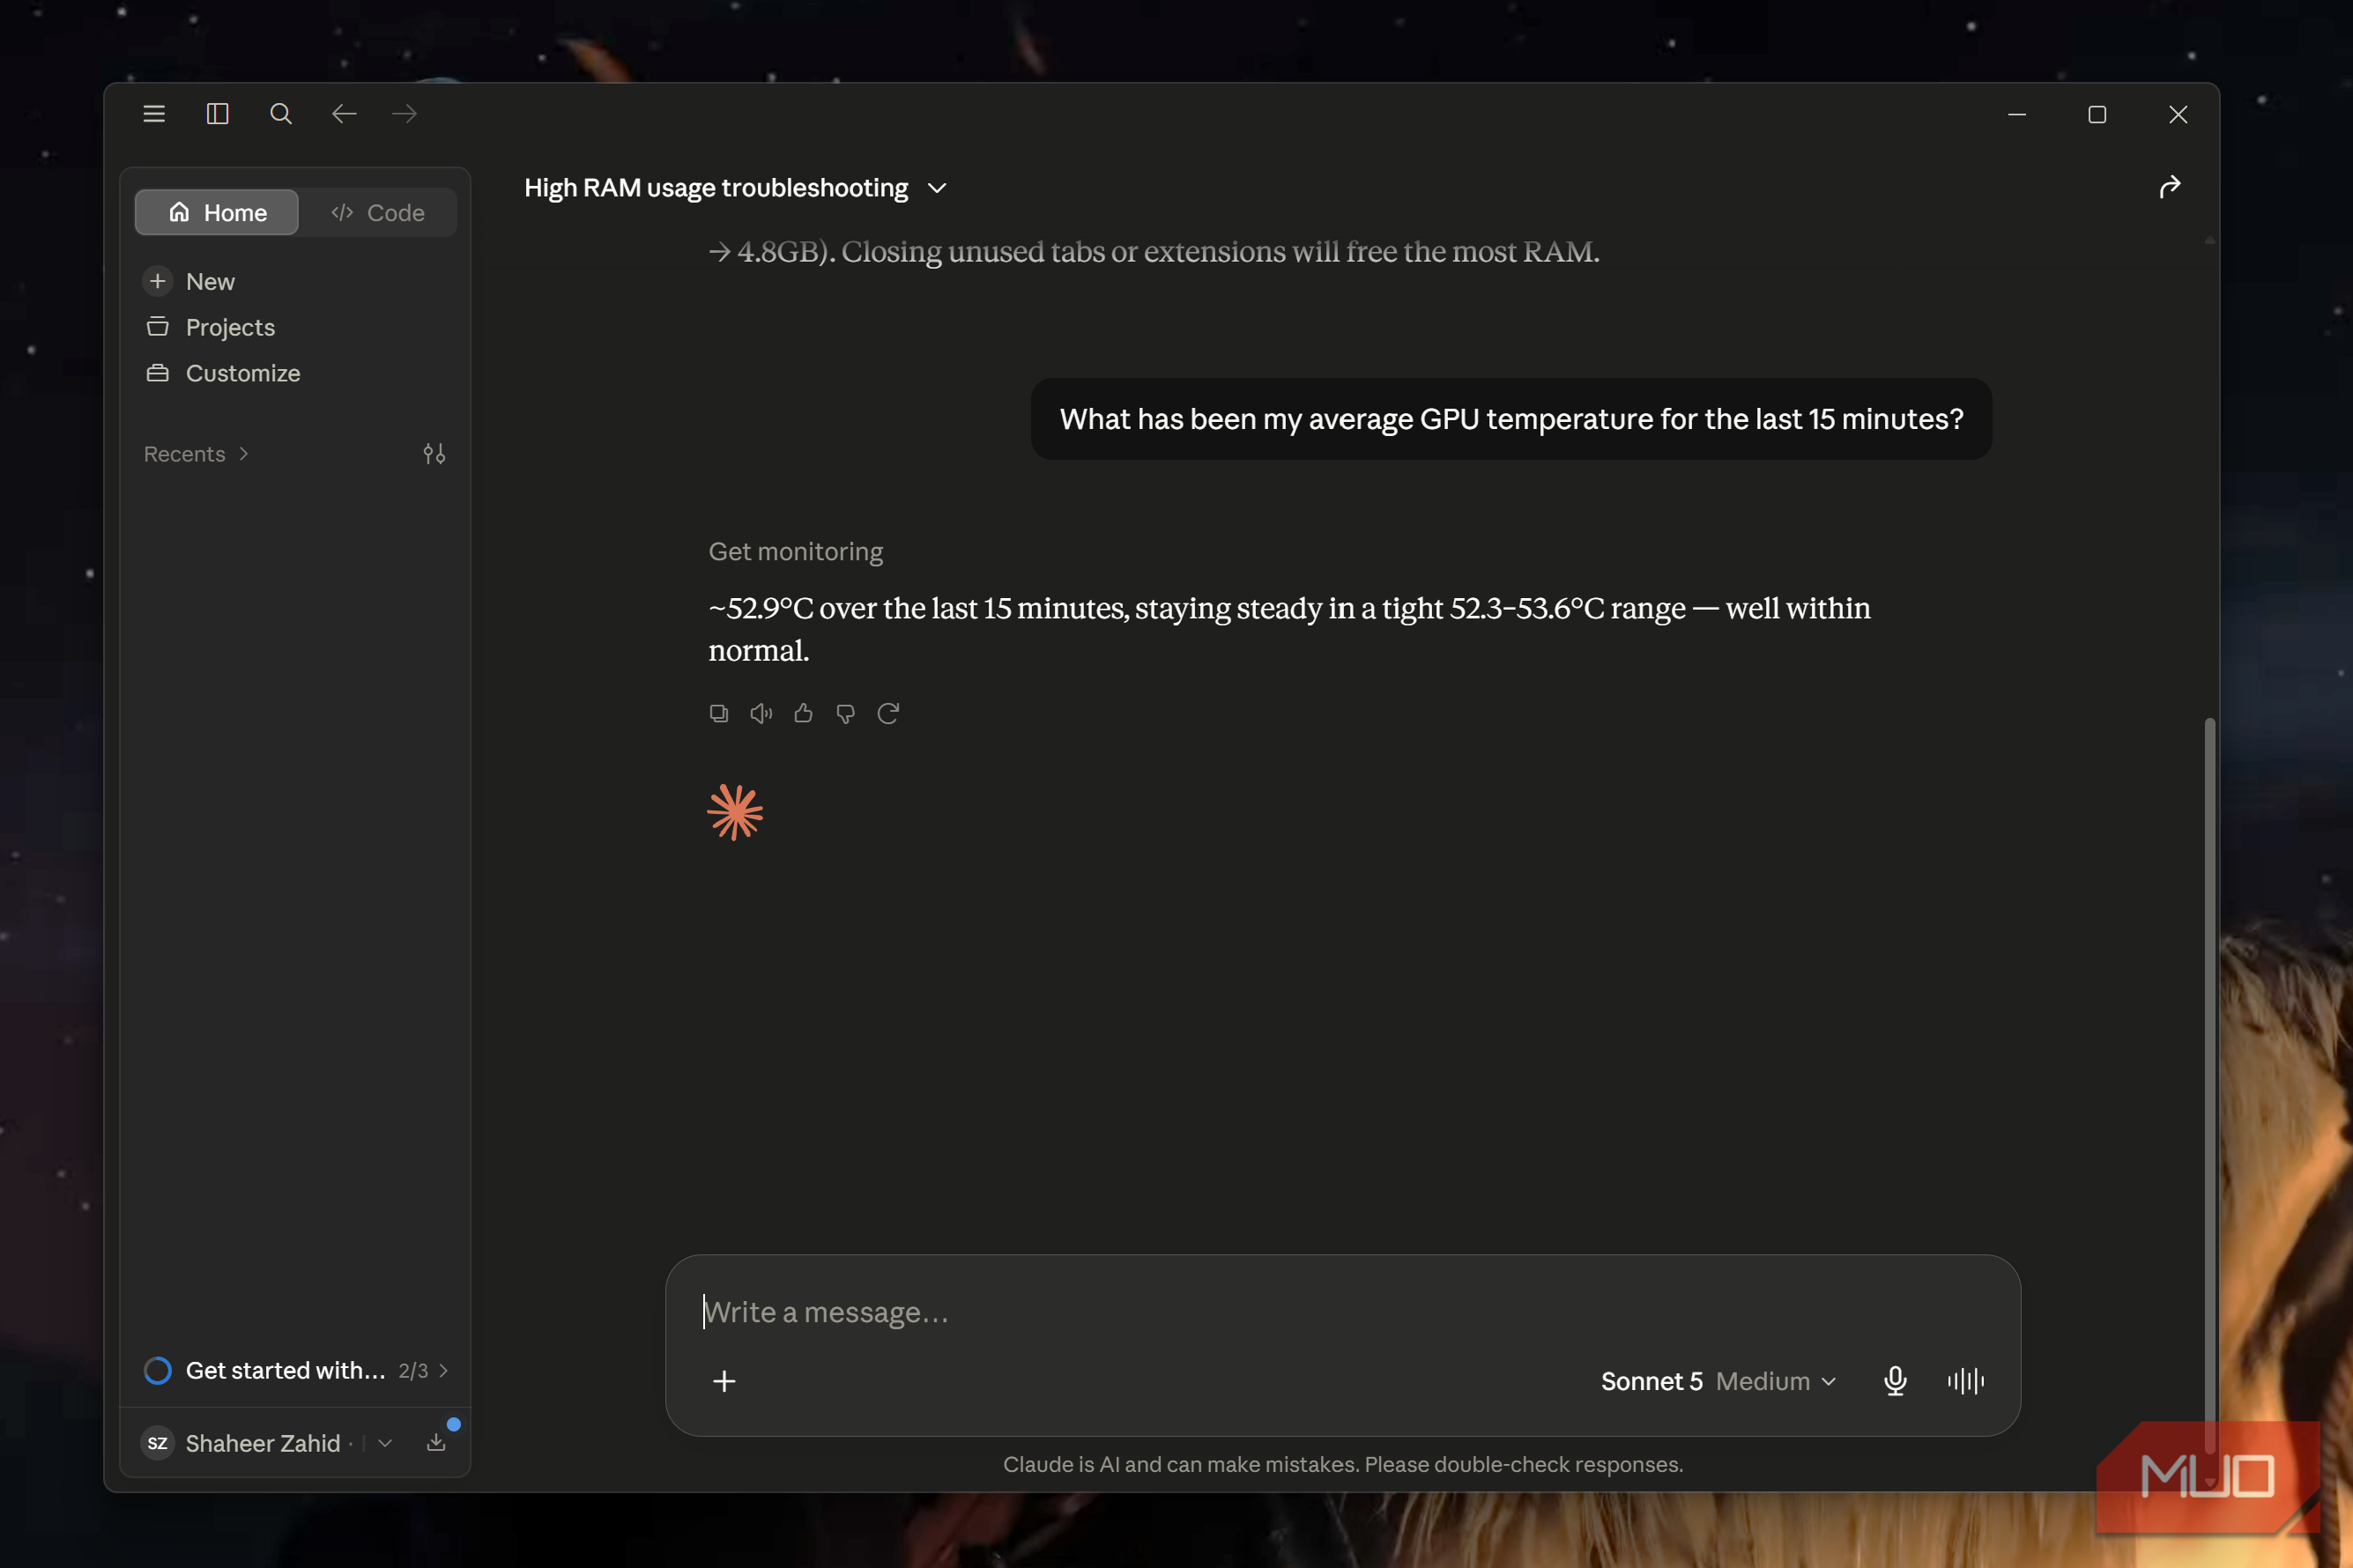Image resolution: width=2353 pixels, height=1568 pixels.
Task: Give the response a thumbs down
Action: pos(845,713)
